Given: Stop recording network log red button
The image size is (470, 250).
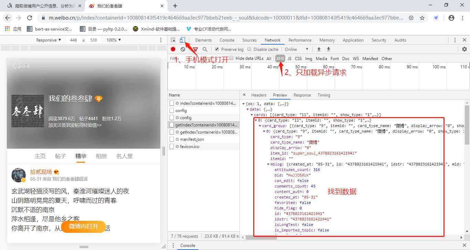Looking at the screenshot, I should pos(173,49).
